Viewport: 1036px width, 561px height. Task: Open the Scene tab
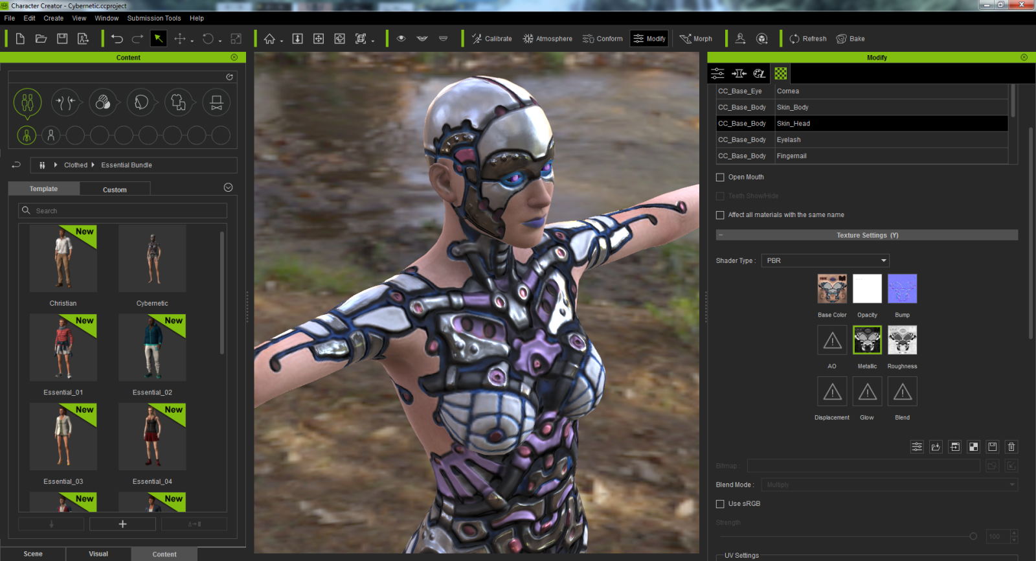(33, 554)
